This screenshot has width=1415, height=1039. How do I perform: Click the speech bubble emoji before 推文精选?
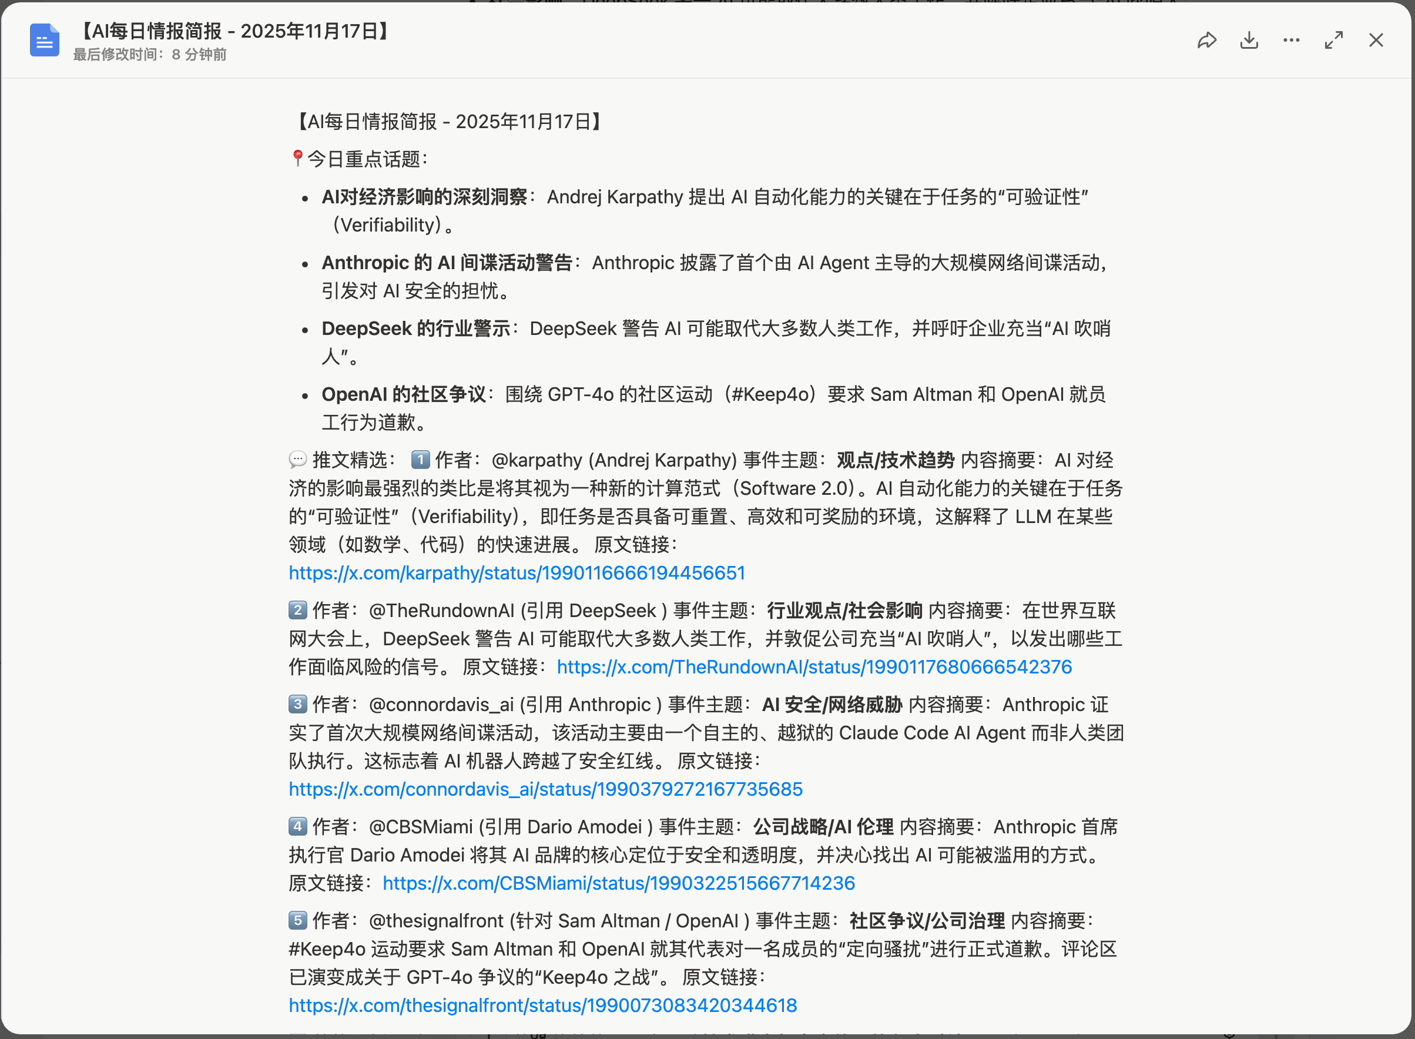tap(297, 460)
